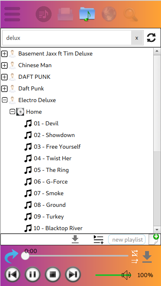Collapse the Electro Deluxe artist node
The image size is (161, 286).
click(x=4, y=100)
